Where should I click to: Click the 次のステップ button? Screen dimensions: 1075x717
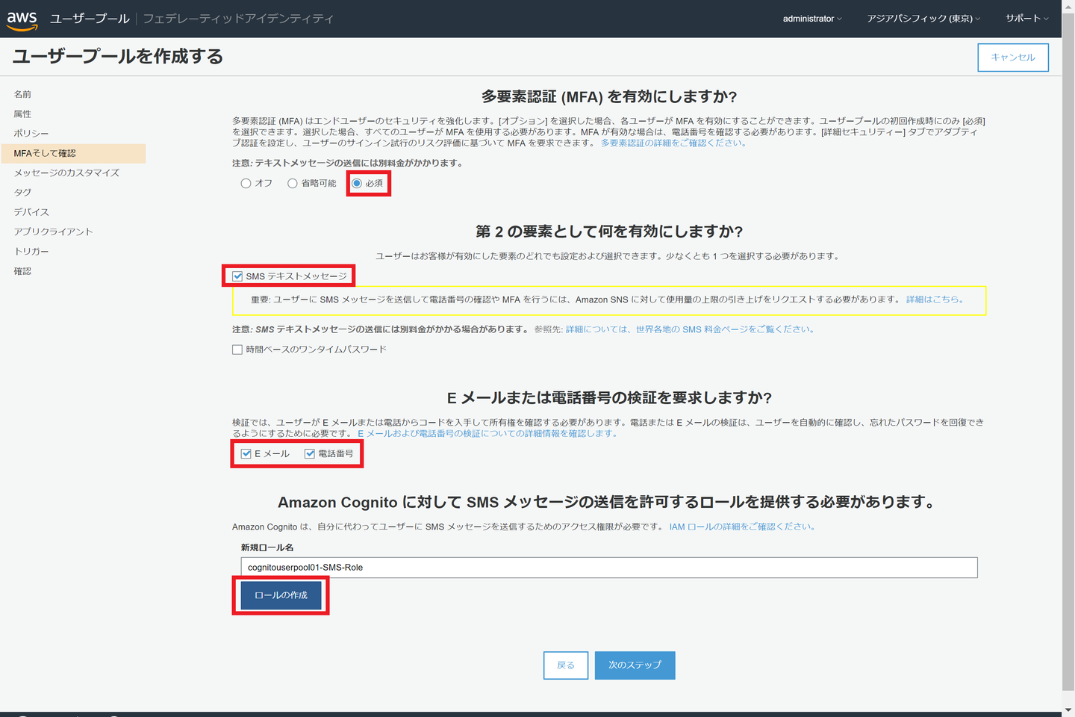635,665
